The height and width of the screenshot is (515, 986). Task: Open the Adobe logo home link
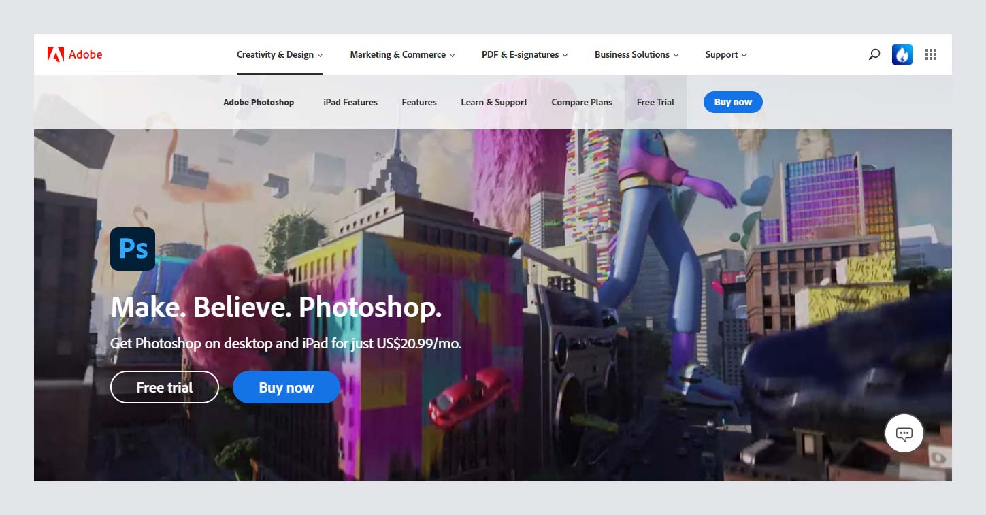pos(75,54)
